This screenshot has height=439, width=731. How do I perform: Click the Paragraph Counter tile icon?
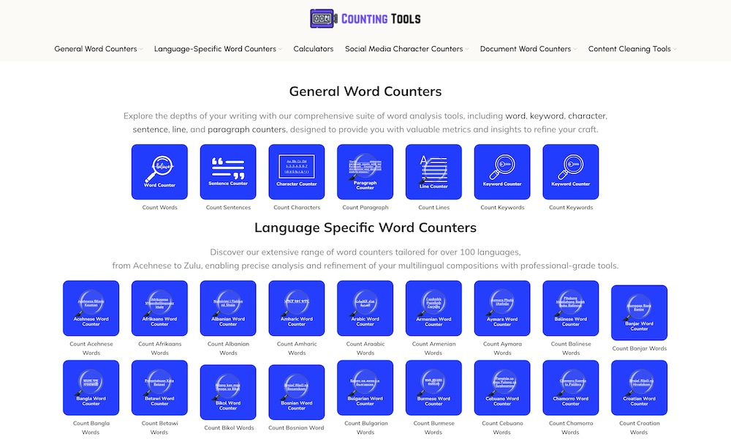(365, 172)
